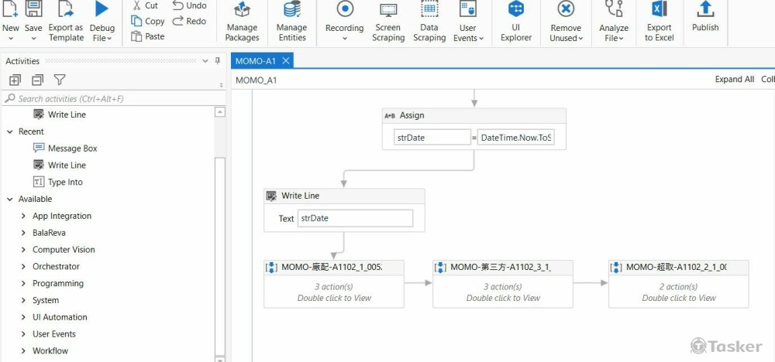Click the Recording icon
The height and width of the screenshot is (362, 775).
345,9
